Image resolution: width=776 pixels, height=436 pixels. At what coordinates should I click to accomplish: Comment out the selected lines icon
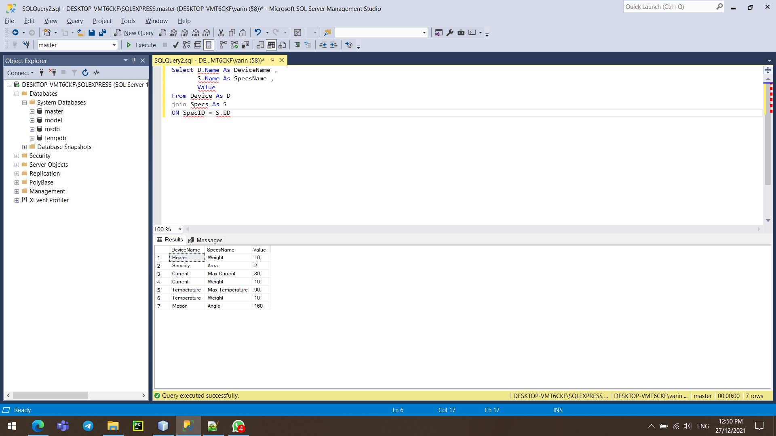click(297, 45)
